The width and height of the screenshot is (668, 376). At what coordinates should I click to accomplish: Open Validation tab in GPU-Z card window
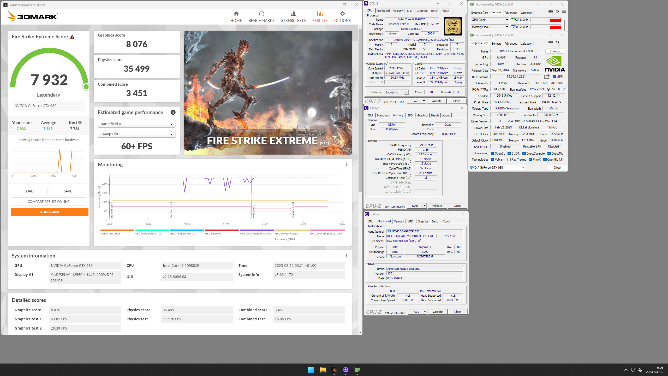click(x=526, y=44)
